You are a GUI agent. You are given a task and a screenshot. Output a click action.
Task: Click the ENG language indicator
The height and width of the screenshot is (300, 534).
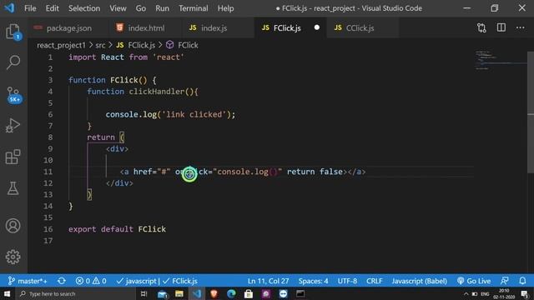[x=485, y=293]
